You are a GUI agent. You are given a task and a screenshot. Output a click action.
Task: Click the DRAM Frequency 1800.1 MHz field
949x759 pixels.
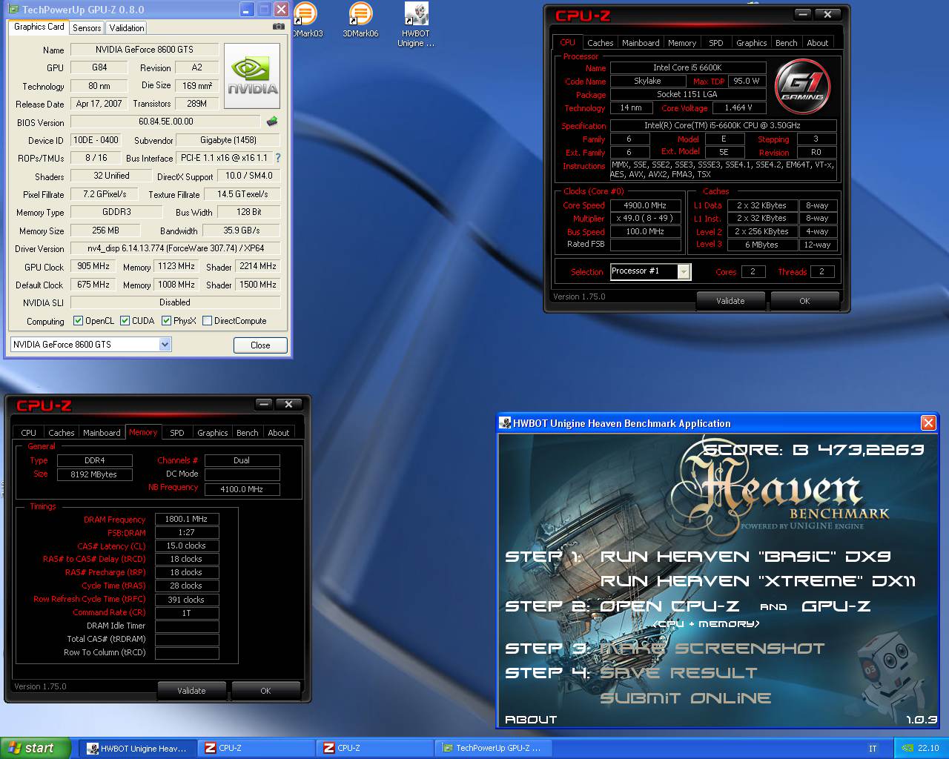pyautogui.click(x=187, y=520)
